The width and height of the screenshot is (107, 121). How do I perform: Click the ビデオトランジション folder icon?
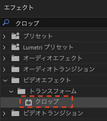coord(15,113)
